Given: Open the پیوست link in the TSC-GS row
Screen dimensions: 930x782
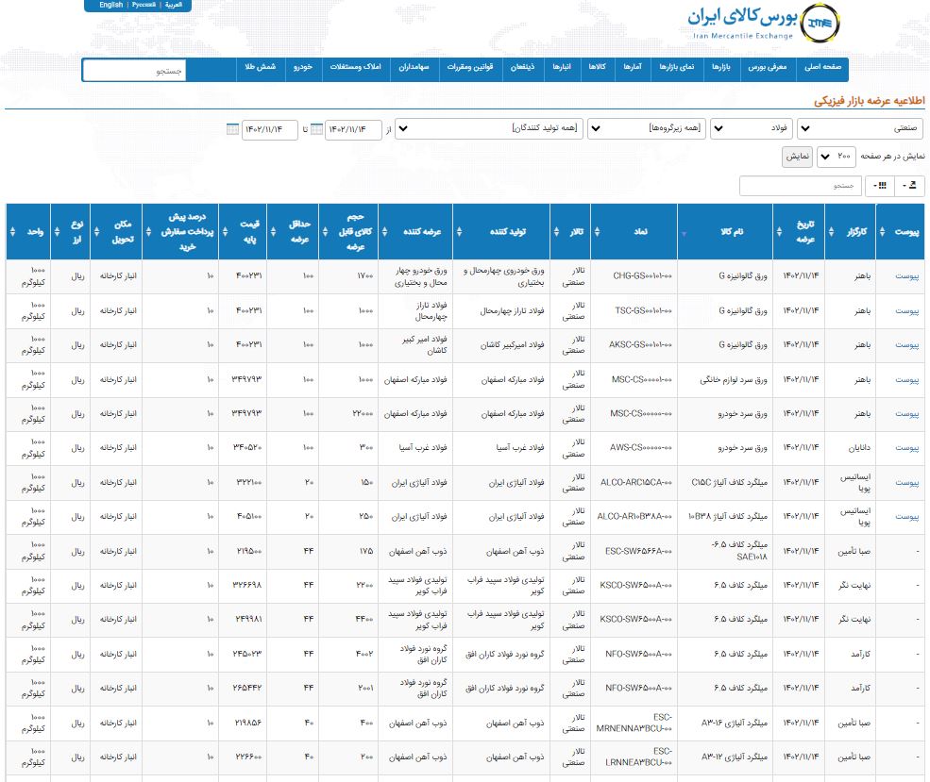Looking at the screenshot, I should (x=907, y=311).
